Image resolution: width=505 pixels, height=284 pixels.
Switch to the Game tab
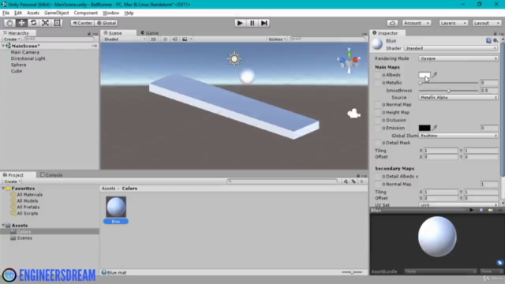point(149,33)
